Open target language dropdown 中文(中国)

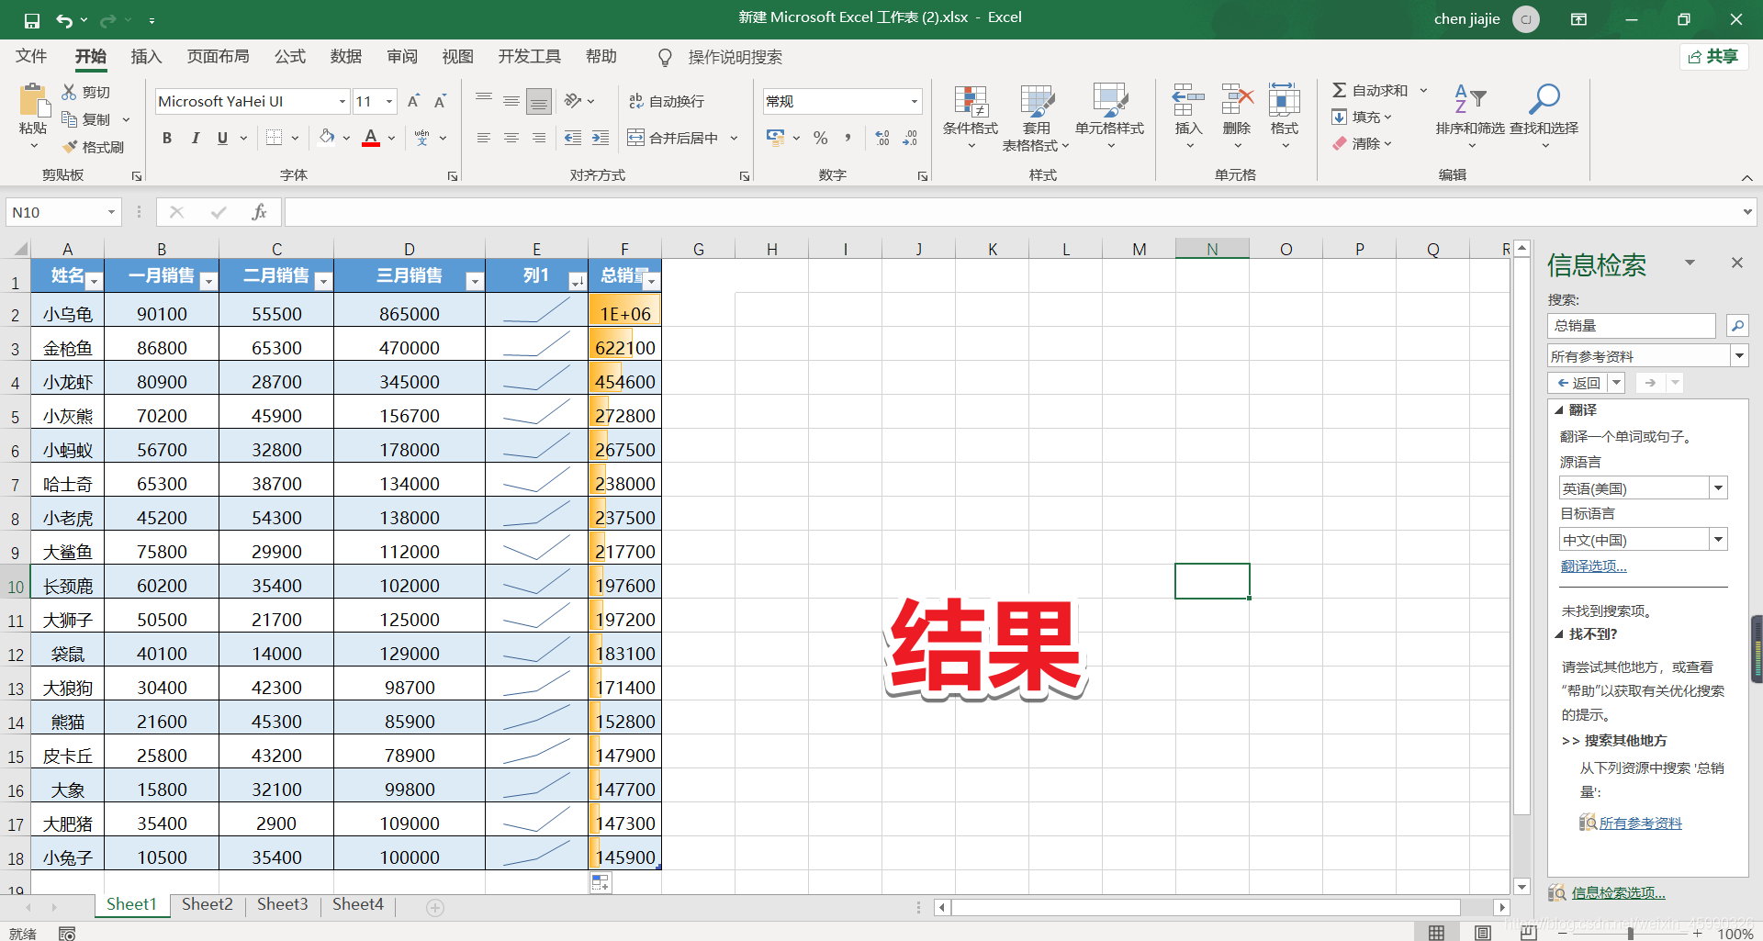click(x=1718, y=540)
